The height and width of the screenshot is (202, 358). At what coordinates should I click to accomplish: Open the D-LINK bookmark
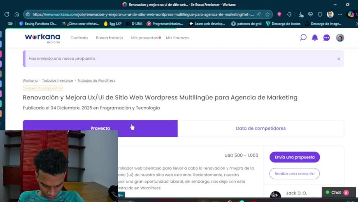(134, 24)
